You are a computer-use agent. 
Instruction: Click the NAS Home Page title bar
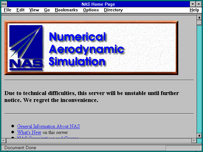tap(98, 4)
